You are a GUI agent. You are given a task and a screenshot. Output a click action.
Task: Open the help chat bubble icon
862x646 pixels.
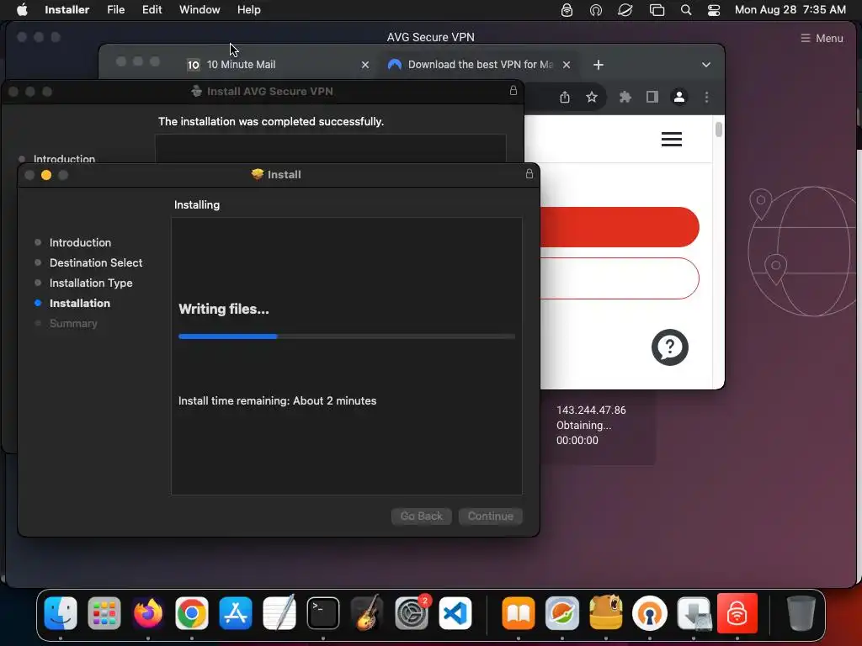[x=669, y=347]
